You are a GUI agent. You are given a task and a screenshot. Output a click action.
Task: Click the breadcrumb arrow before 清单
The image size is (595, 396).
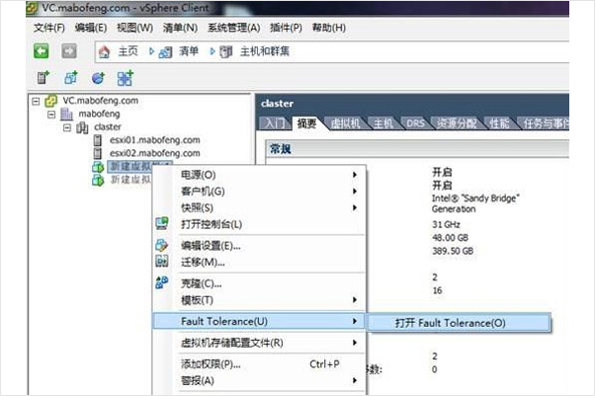(x=152, y=50)
